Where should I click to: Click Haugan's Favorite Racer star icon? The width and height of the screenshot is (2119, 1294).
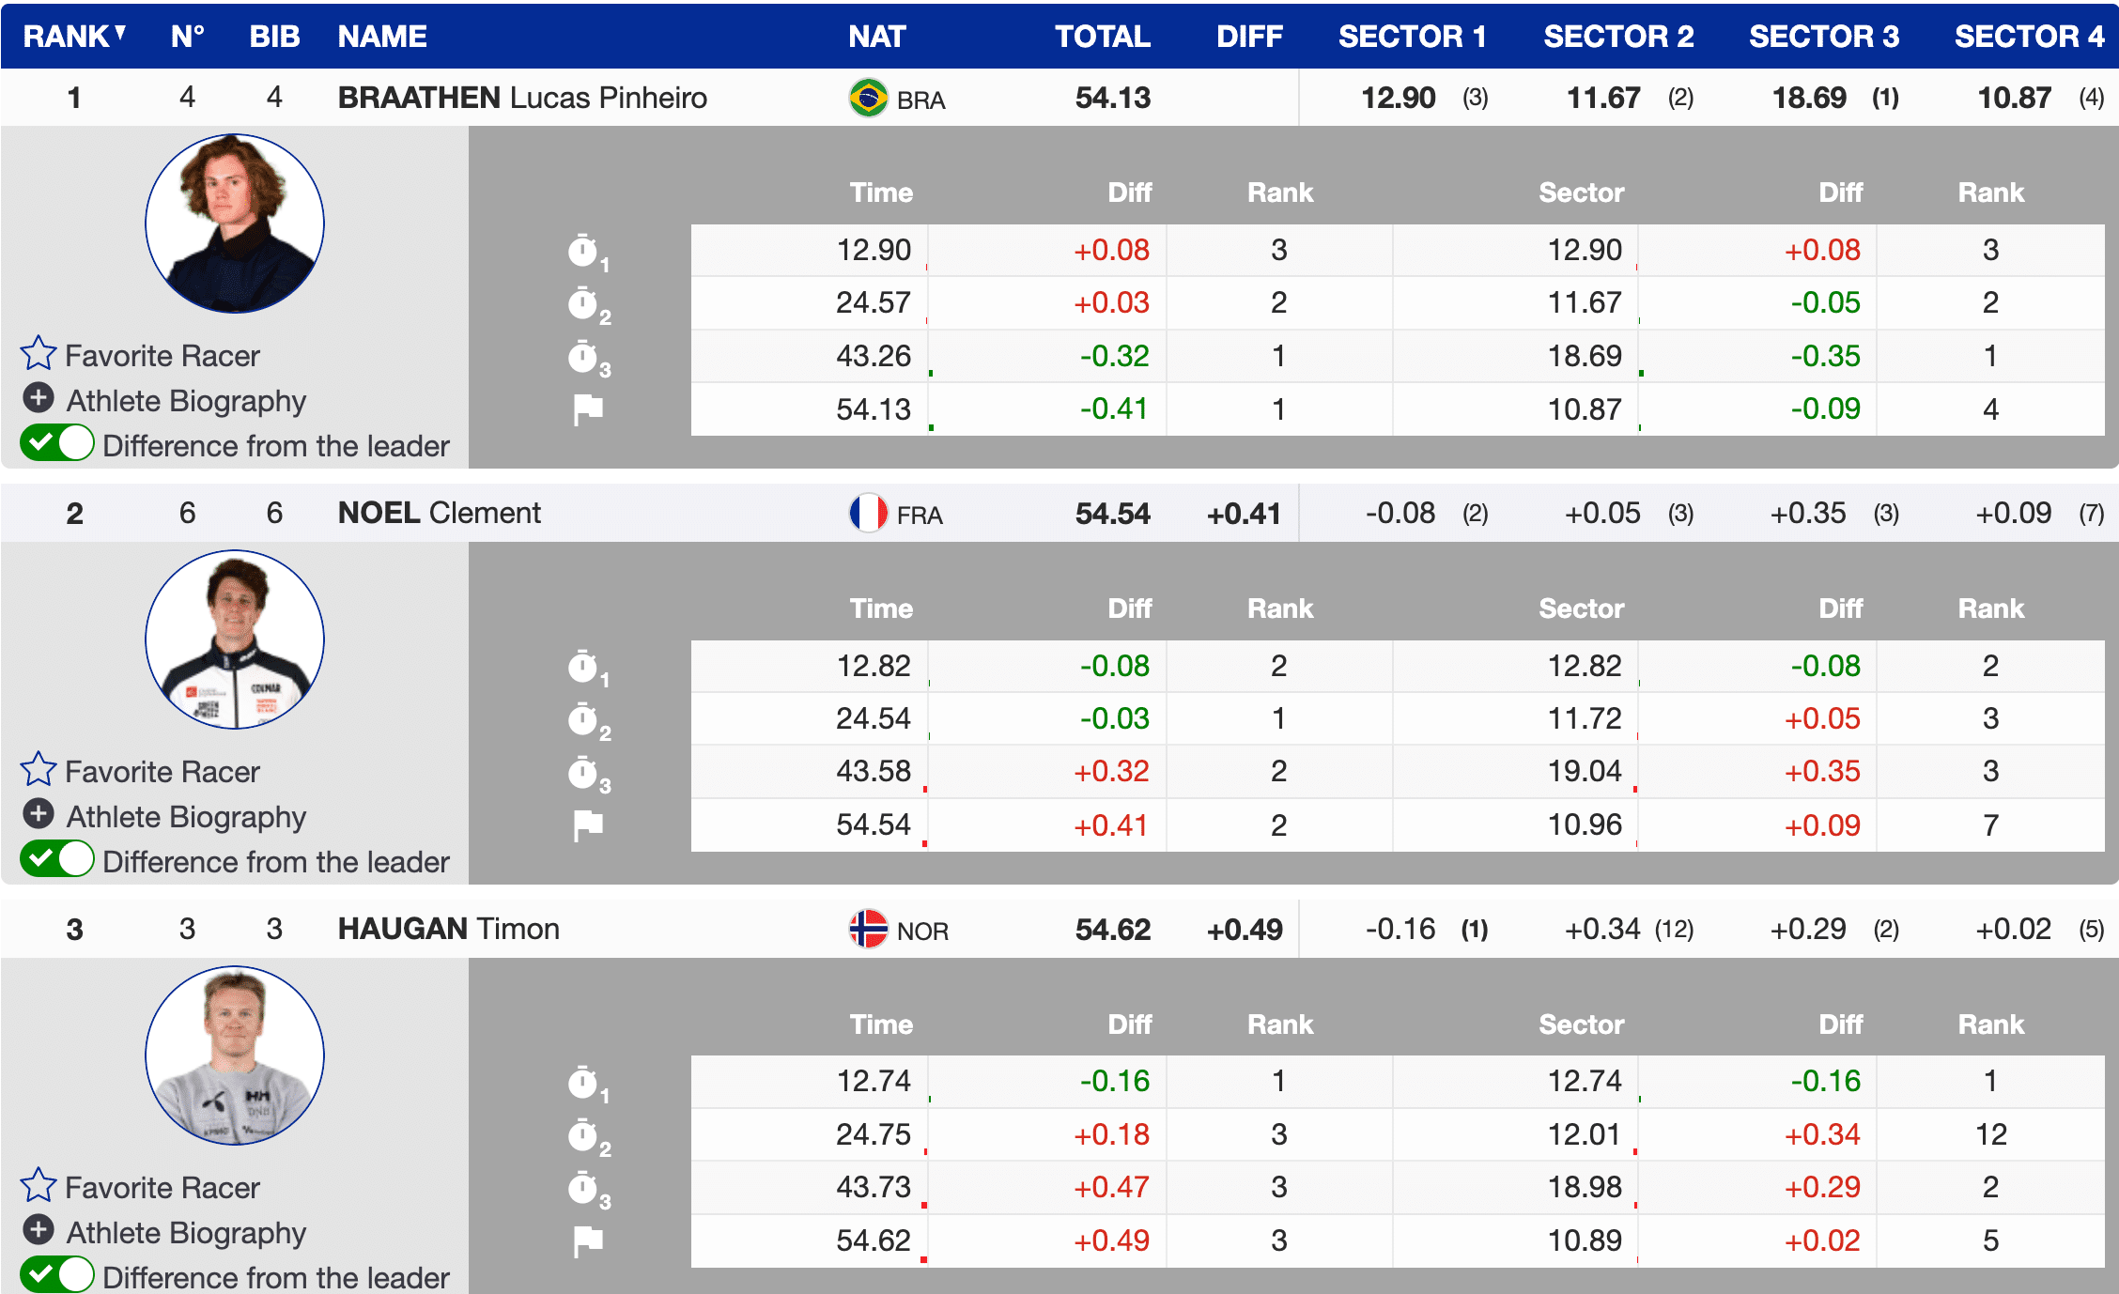[x=39, y=1186]
